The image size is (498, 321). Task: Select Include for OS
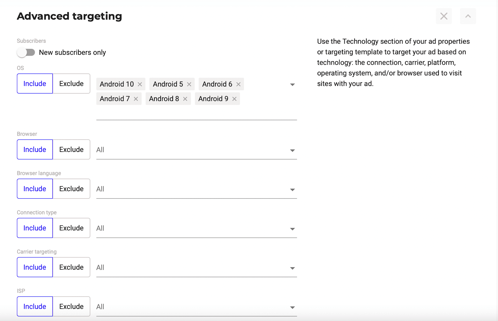pyautogui.click(x=35, y=83)
